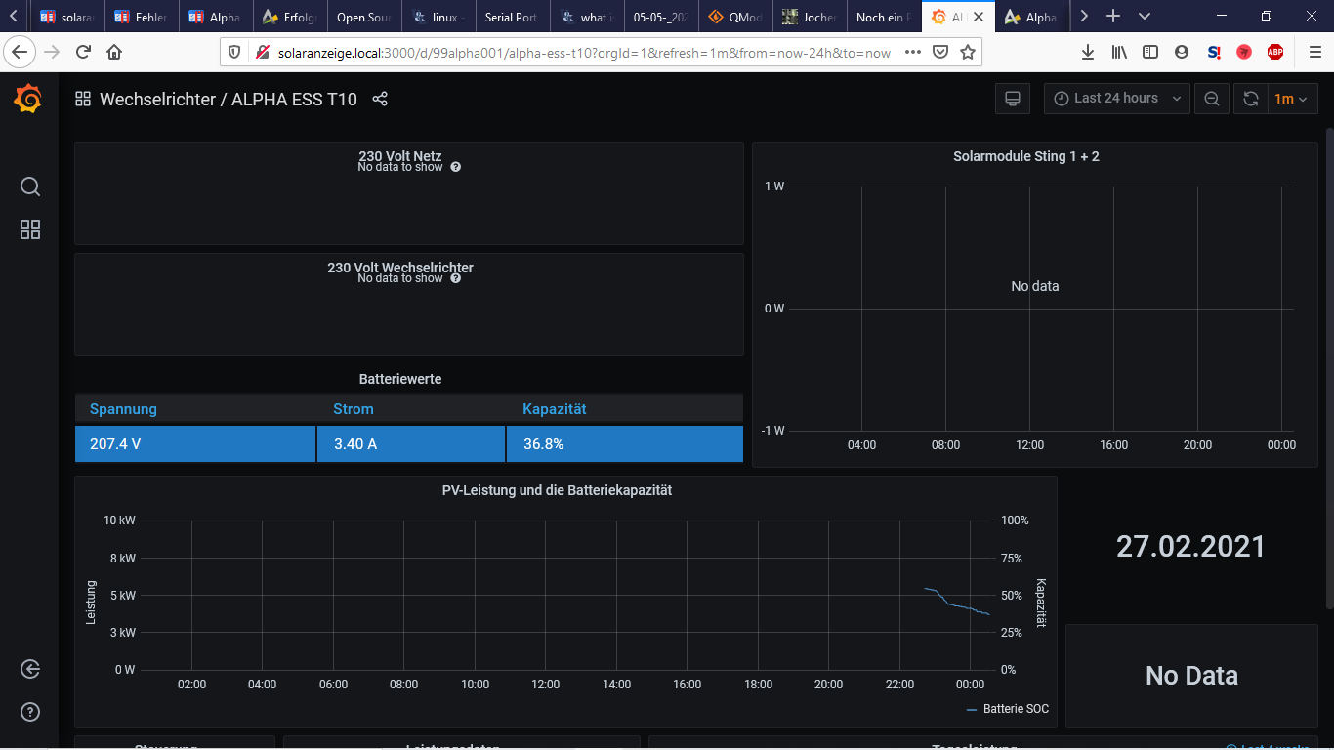Switch to the Open Sour tab
The height and width of the screenshot is (750, 1334).
[364, 17]
